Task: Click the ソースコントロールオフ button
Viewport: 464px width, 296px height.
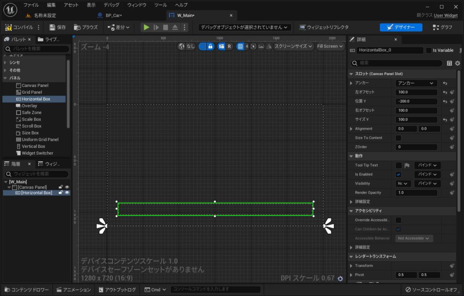Action: [x=431, y=290]
